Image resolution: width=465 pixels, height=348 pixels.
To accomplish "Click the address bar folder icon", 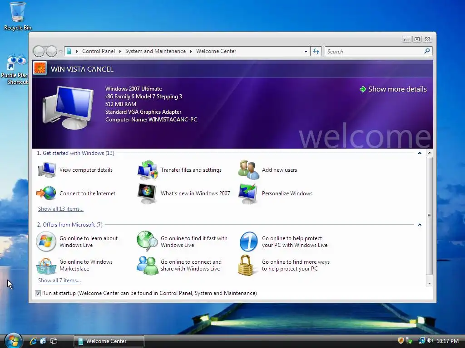I will tap(69, 51).
